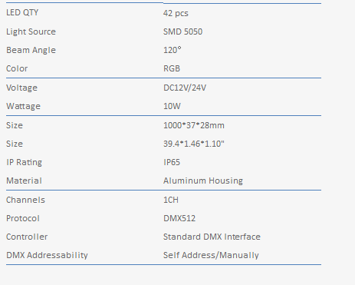The image size is (355, 285).
Task: Click the Aluminum Housing material value
Action: [x=203, y=181]
